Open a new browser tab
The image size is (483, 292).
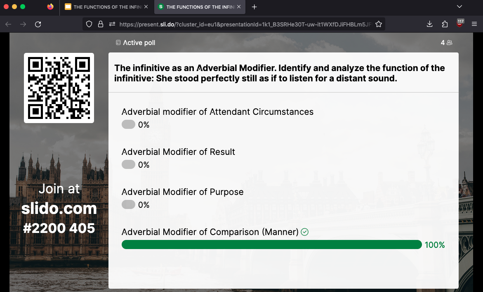pos(254,7)
